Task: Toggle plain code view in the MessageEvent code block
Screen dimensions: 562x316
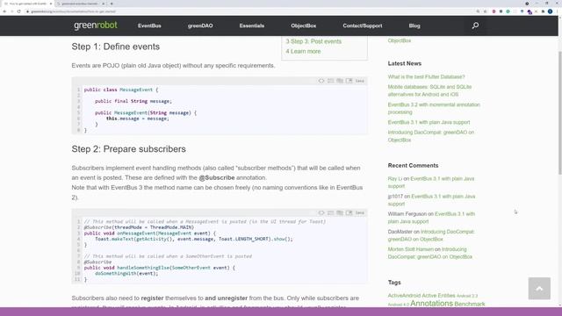Action: tap(321, 81)
